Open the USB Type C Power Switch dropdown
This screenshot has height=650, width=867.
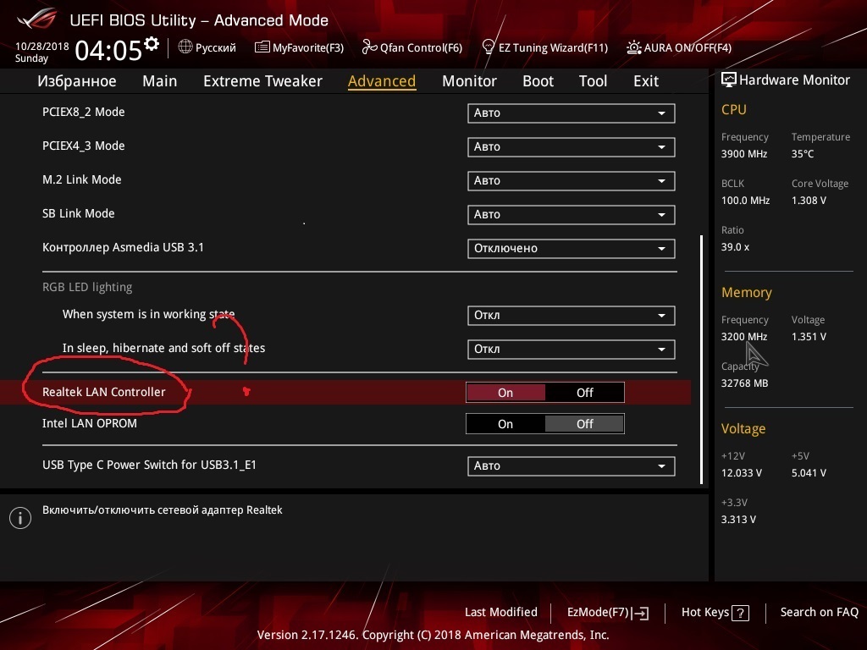572,466
